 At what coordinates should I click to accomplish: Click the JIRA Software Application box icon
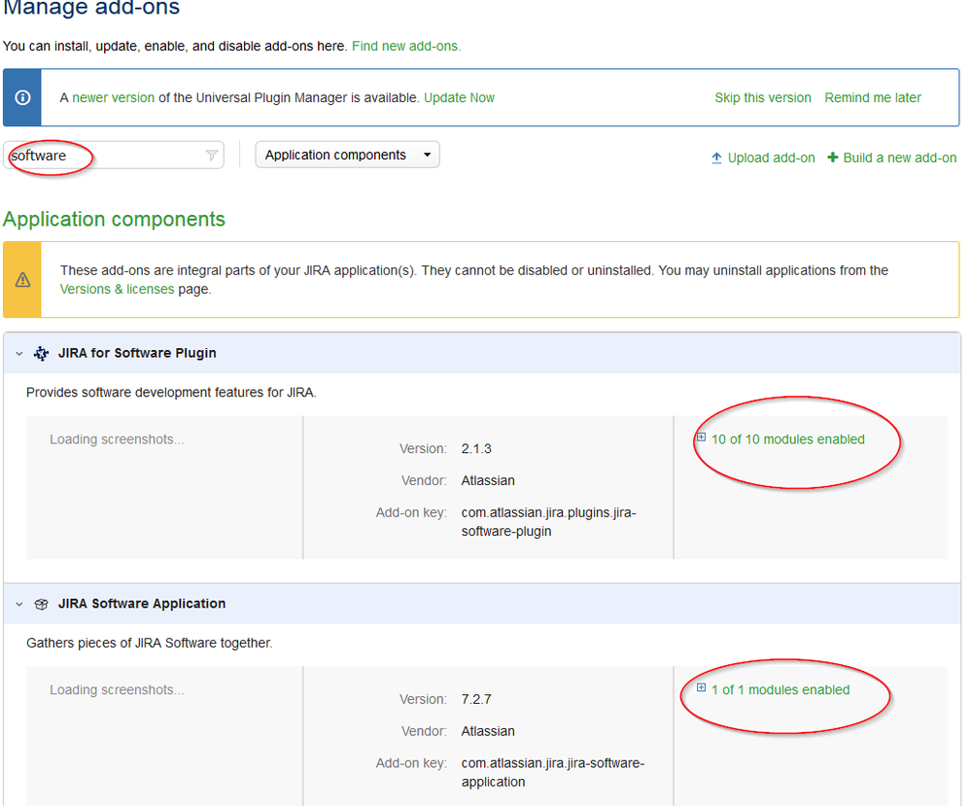[x=42, y=604]
